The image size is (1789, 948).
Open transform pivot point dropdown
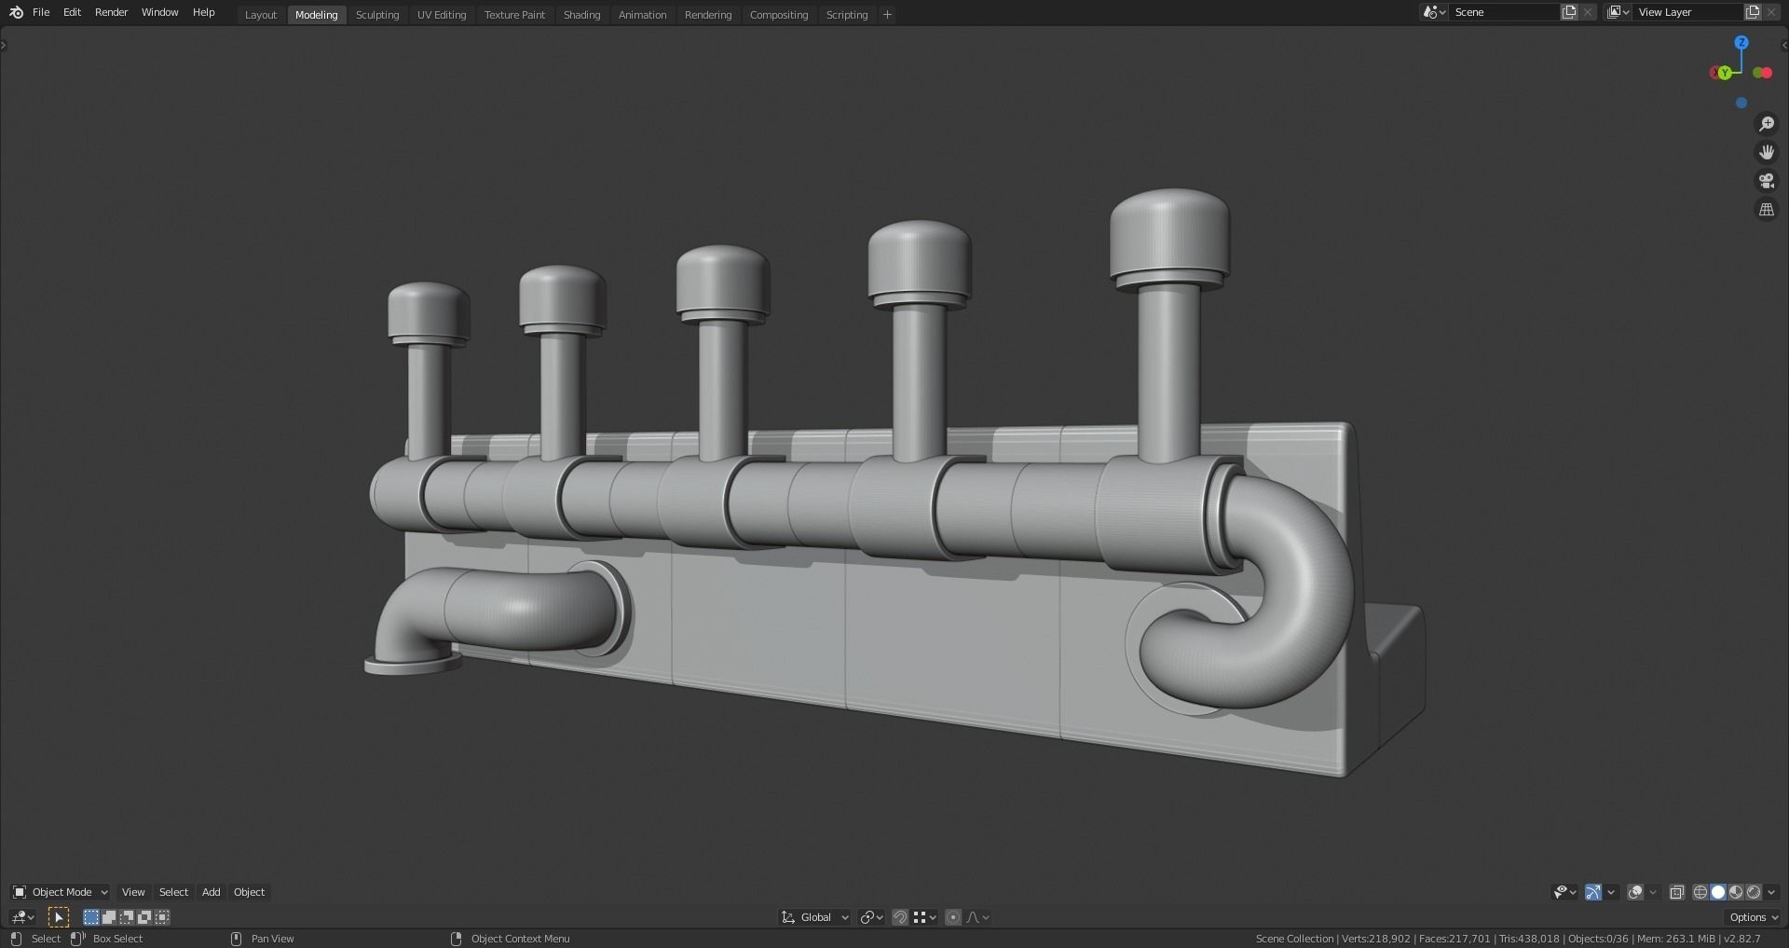click(x=872, y=917)
